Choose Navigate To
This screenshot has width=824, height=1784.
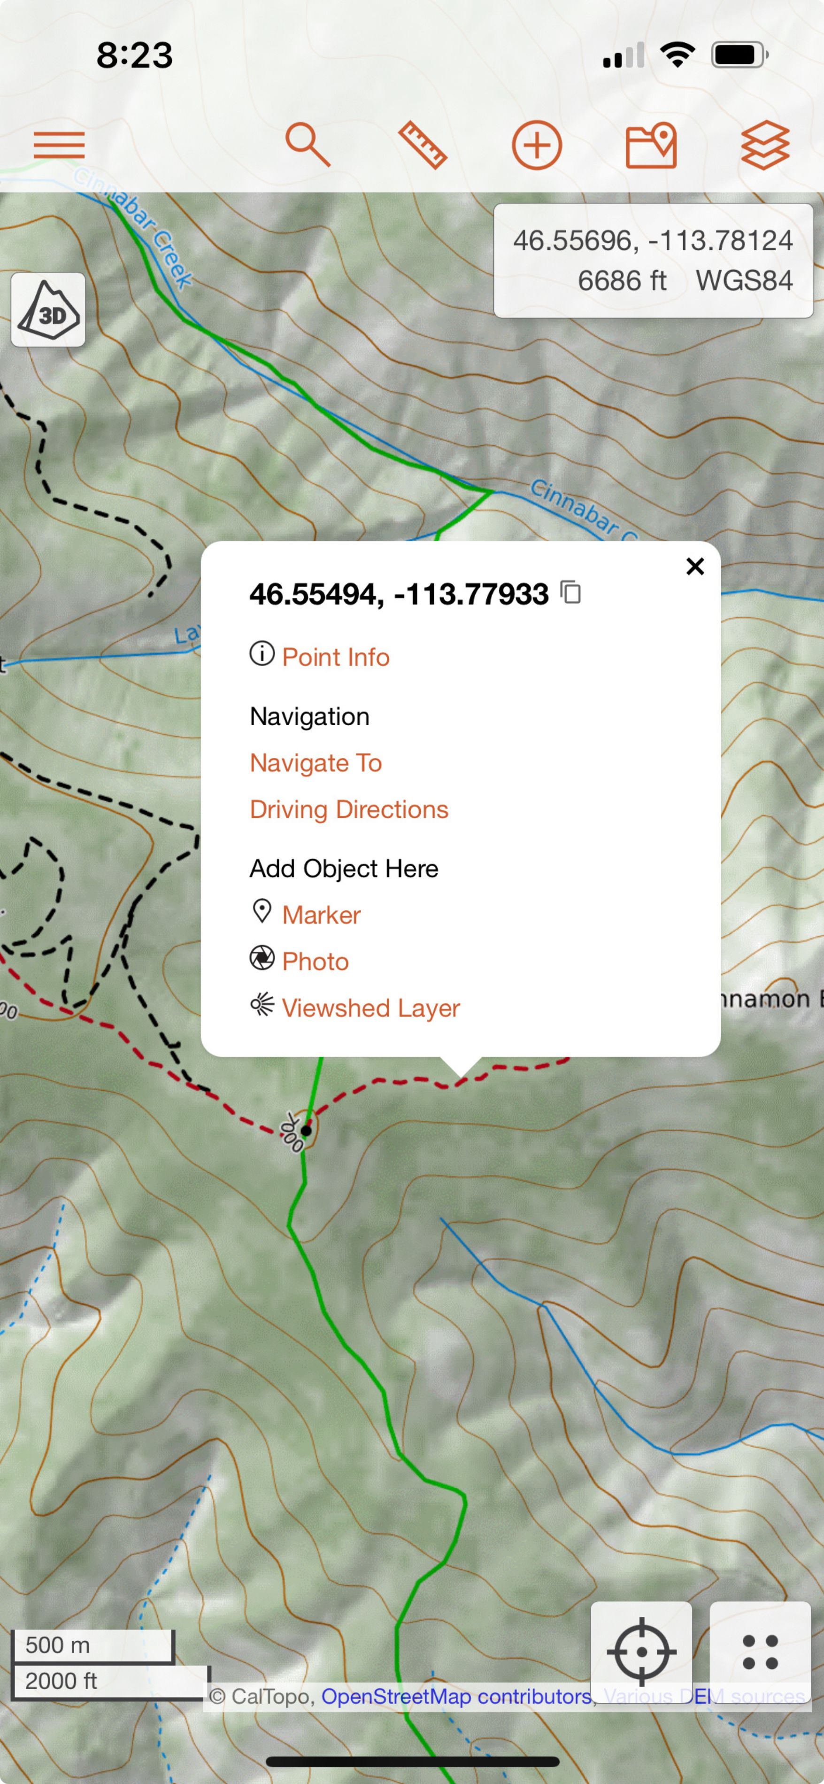click(x=316, y=762)
